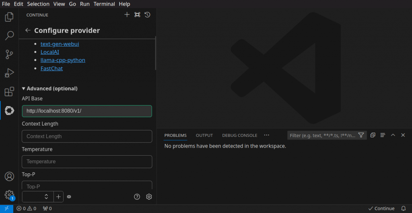Click the new session plus icon

[x=127, y=15]
